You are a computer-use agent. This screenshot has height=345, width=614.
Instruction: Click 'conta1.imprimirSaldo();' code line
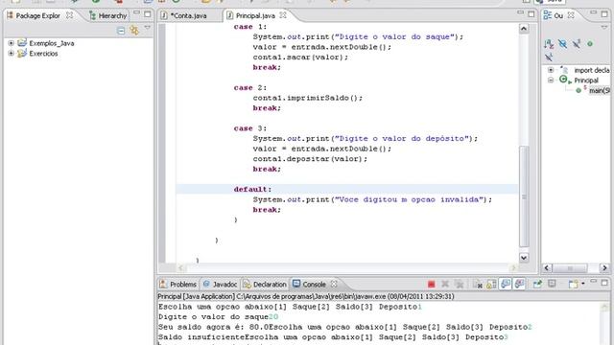coord(307,98)
